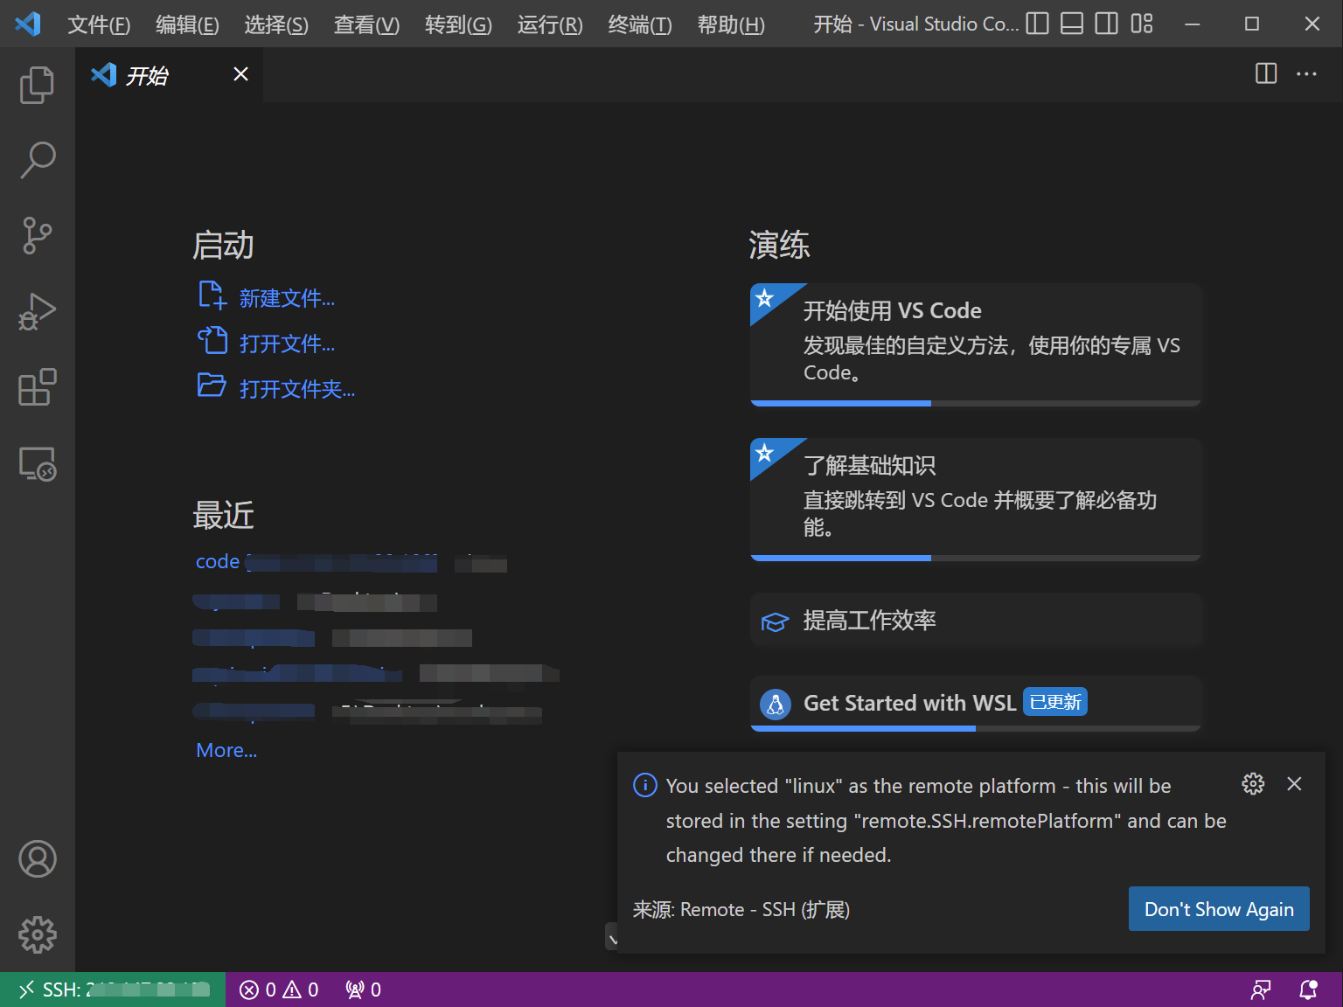Open Customize Layout icon
The image size is (1343, 1007).
pyautogui.click(x=1142, y=24)
